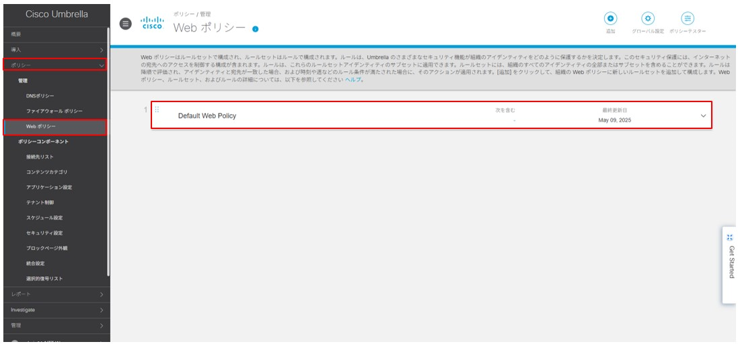Open アプリケーション設定 in sidebar

point(49,187)
